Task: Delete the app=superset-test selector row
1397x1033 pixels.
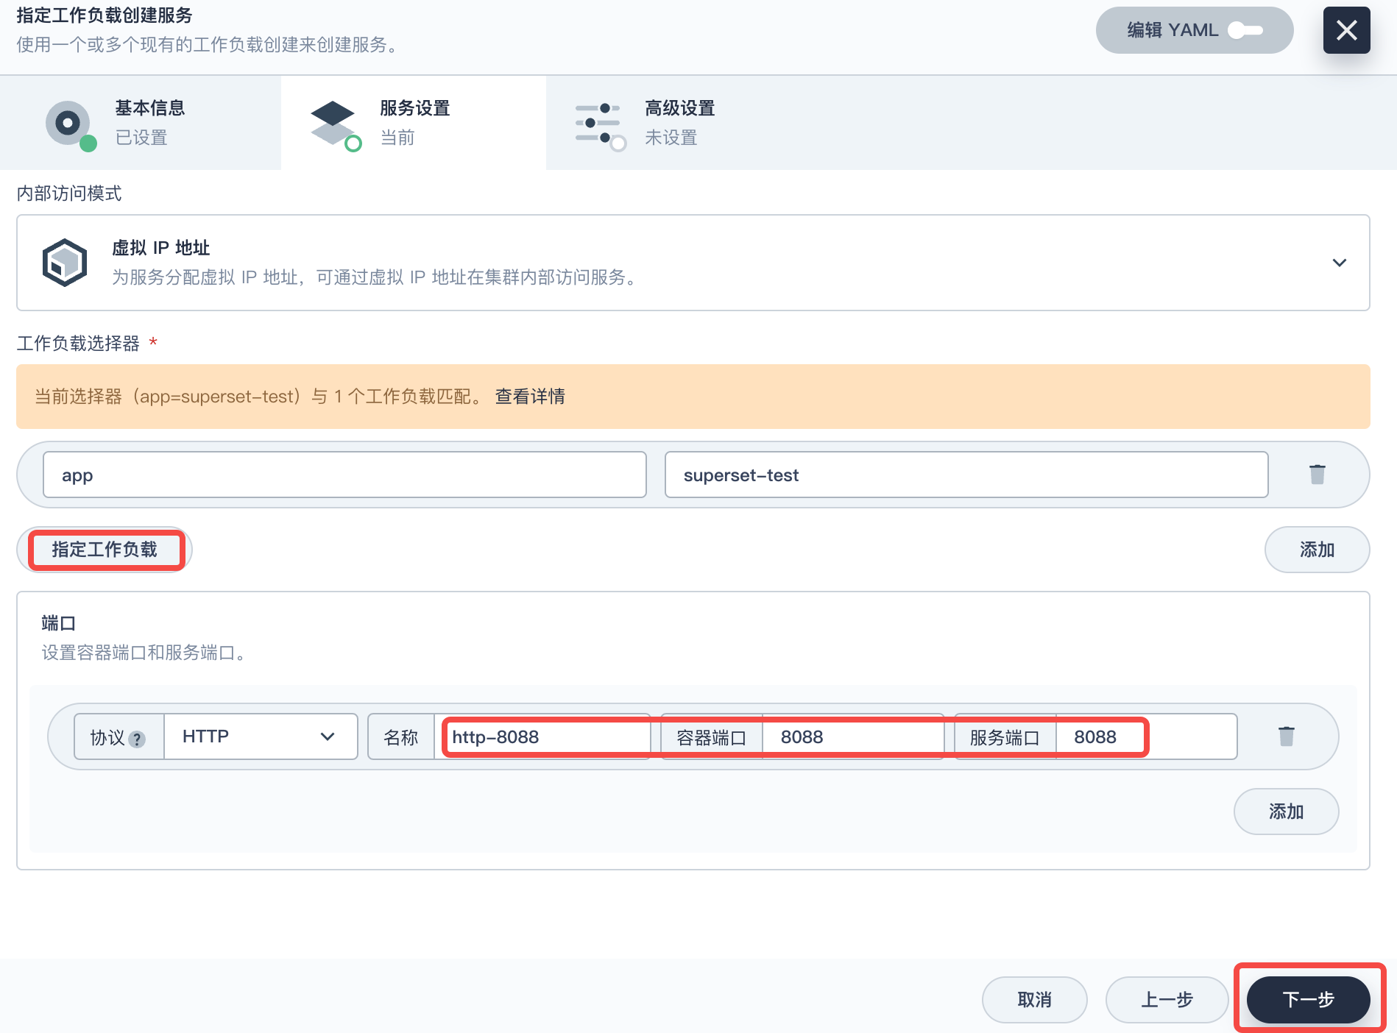Action: point(1317,475)
